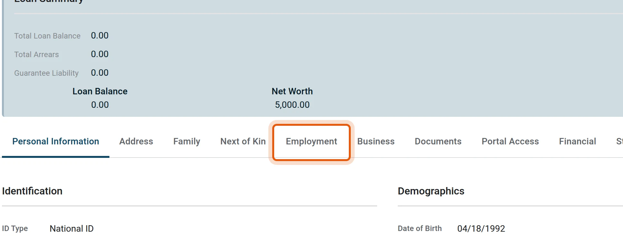Select date of birth 04/18/1992
The height and width of the screenshot is (240, 623).
tap(481, 229)
